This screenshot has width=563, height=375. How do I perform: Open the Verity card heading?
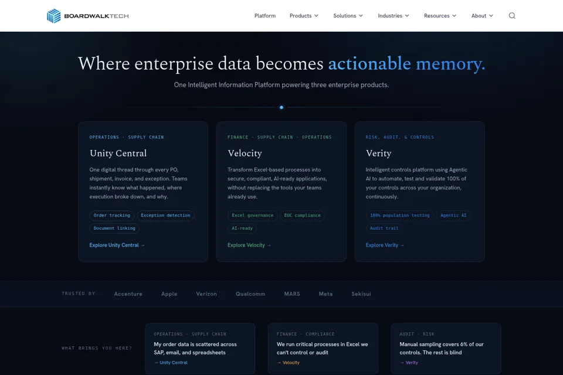(x=378, y=154)
